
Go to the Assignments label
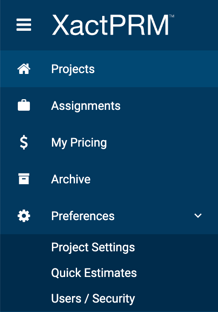(86, 106)
